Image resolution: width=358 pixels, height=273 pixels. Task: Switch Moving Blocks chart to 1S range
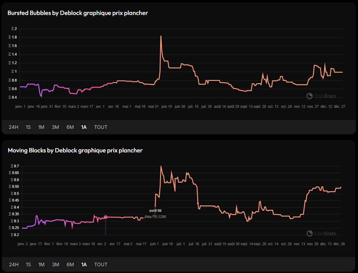coord(28,265)
